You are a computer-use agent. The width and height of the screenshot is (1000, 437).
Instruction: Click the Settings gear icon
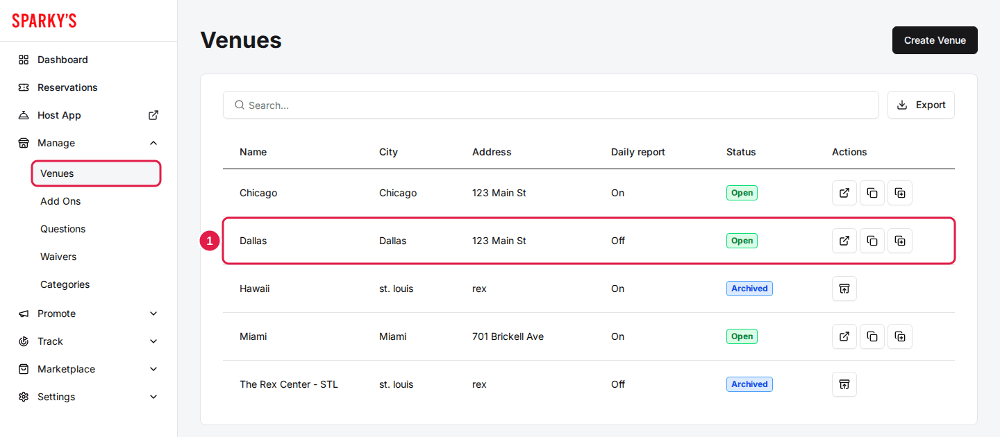click(x=24, y=397)
